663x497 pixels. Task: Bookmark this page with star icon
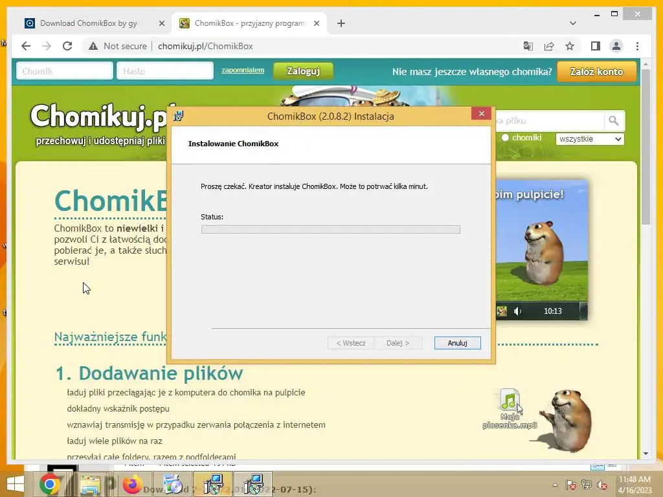(570, 46)
